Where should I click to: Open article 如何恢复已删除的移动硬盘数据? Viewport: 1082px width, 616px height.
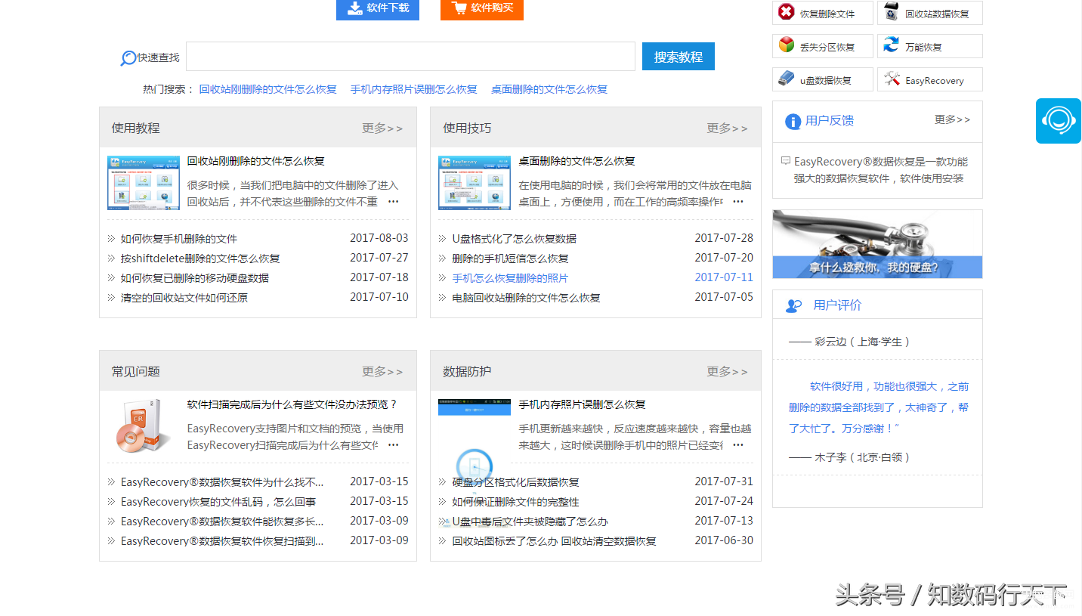195,278
